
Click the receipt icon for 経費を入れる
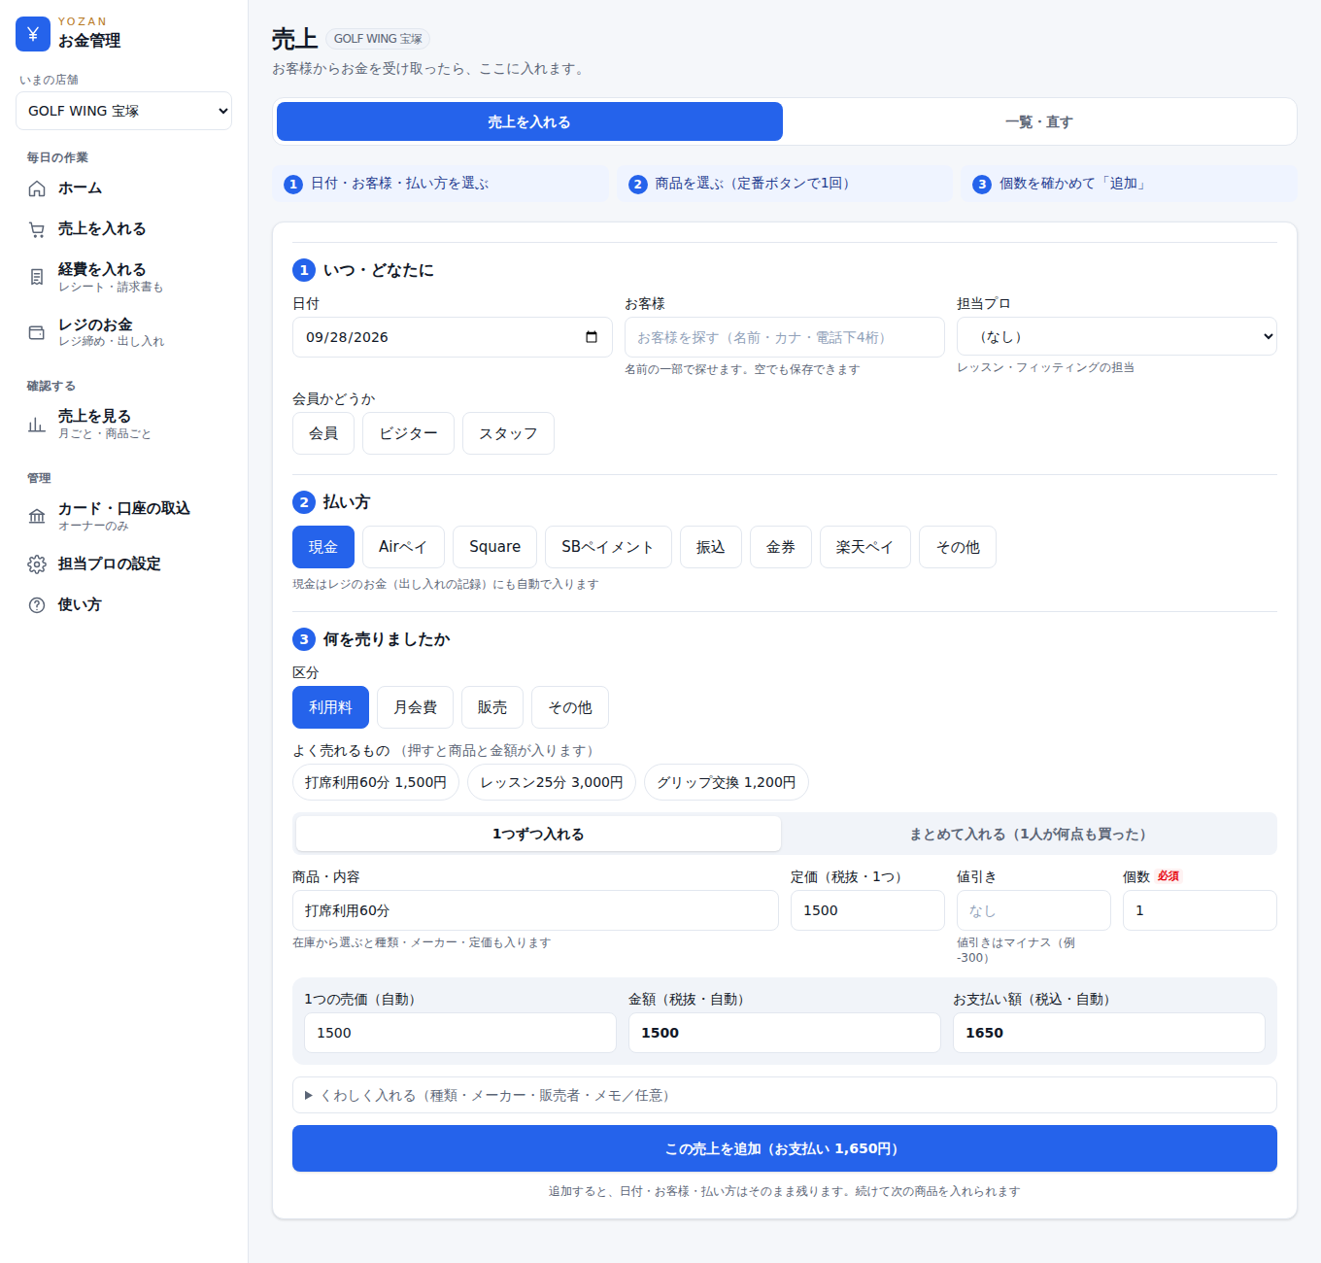(x=37, y=277)
